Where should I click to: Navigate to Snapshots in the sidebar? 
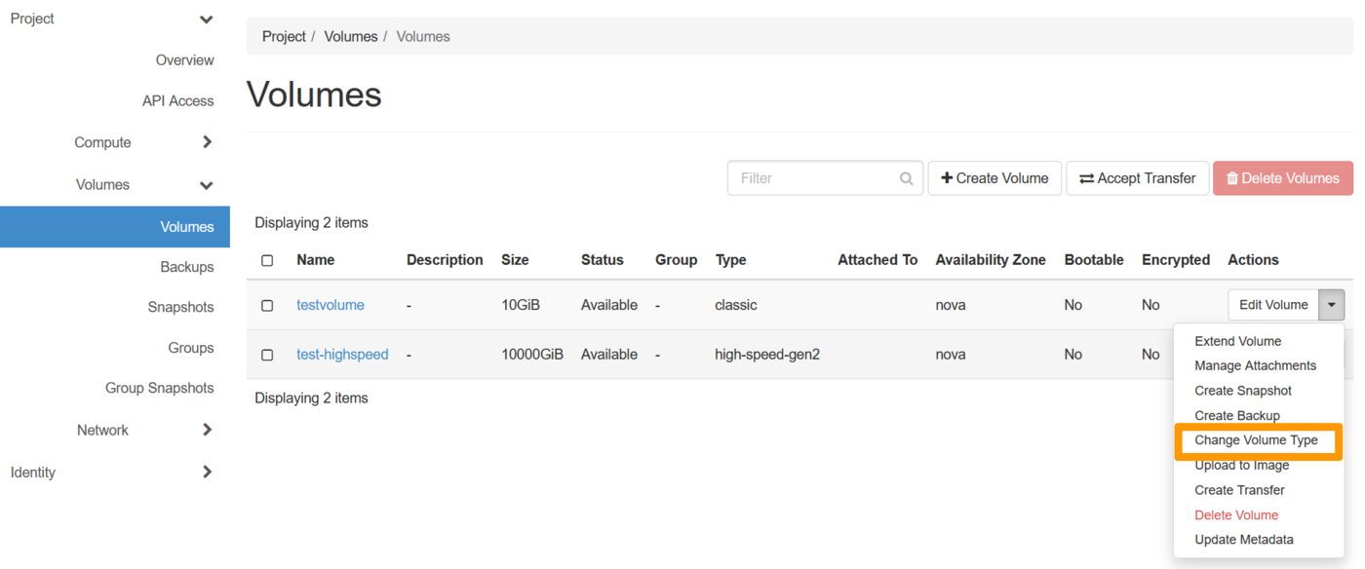(180, 306)
